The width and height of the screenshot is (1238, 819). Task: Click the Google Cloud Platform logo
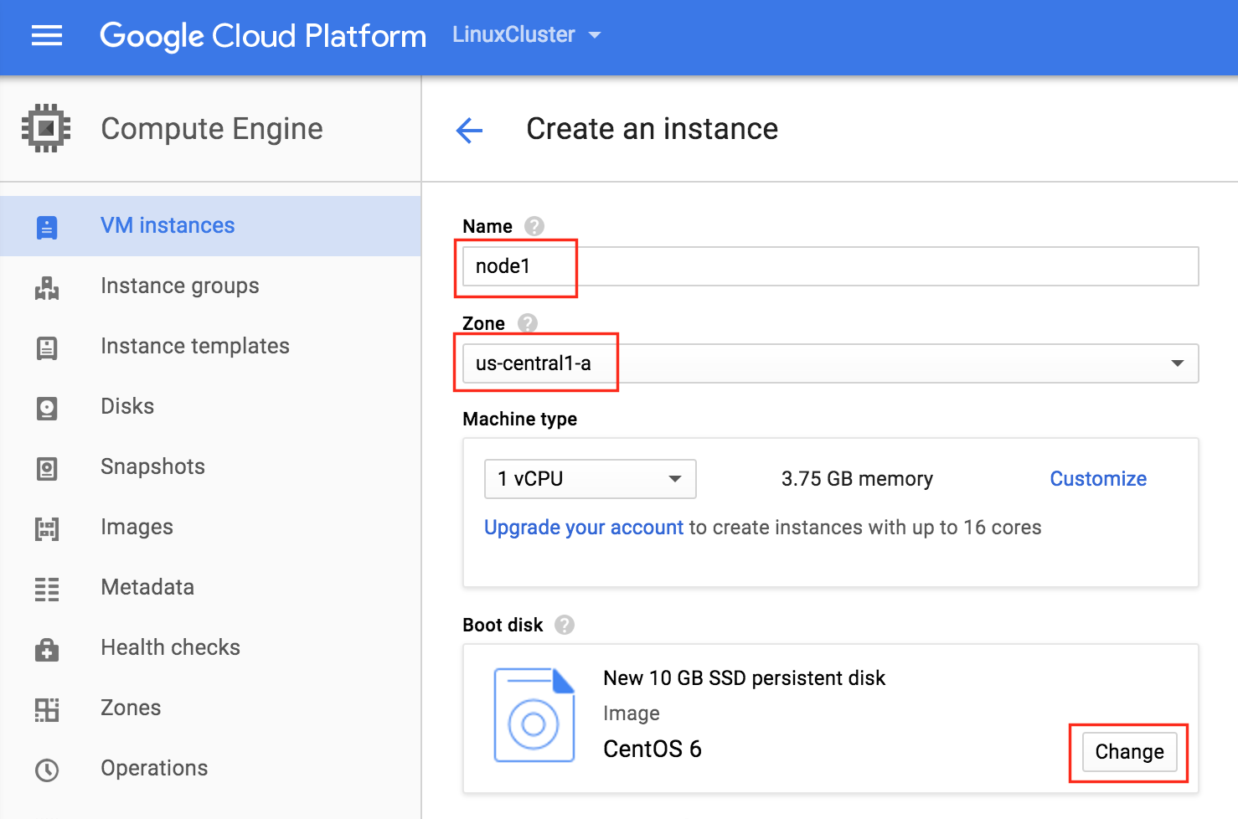click(263, 36)
